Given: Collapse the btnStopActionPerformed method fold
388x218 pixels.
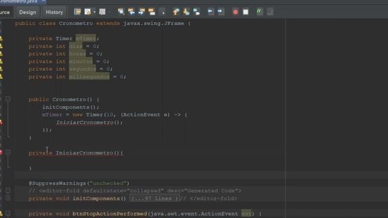Looking at the screenshot, I should pyautogui.click(x=8, y=213).
